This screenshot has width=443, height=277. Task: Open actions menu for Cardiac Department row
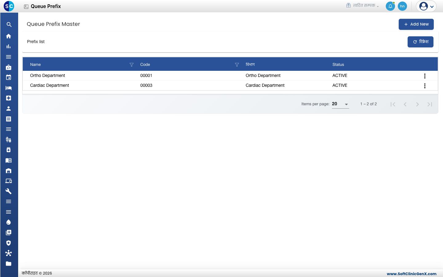click(x=425, y=86)
